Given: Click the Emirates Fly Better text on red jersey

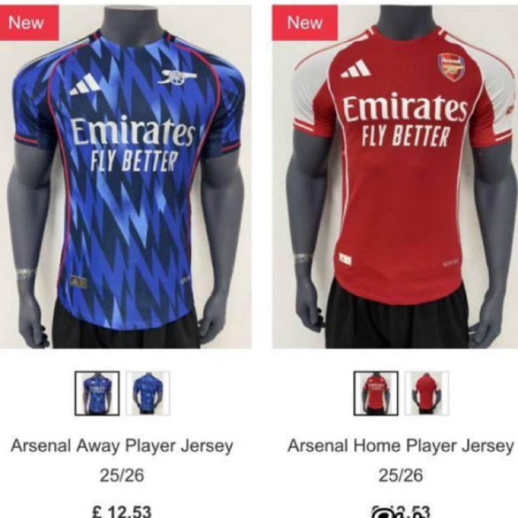Looking at the screenshot, I should (x=405, y=120).
